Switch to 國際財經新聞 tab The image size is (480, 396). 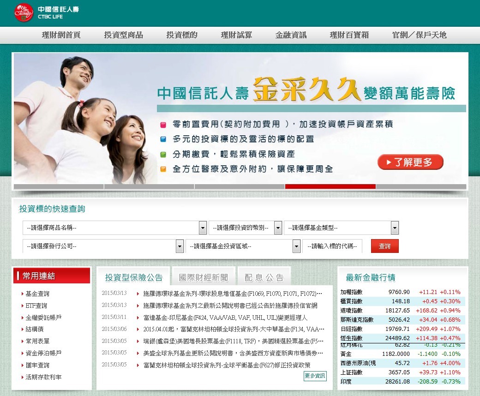[204, 277]
